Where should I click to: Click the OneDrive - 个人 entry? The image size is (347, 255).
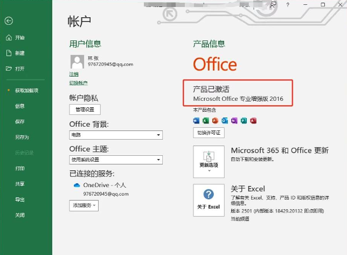tap(105, 185)
